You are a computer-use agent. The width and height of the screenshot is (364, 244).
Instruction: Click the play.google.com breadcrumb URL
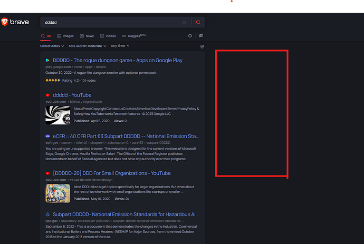pos(75,67)
